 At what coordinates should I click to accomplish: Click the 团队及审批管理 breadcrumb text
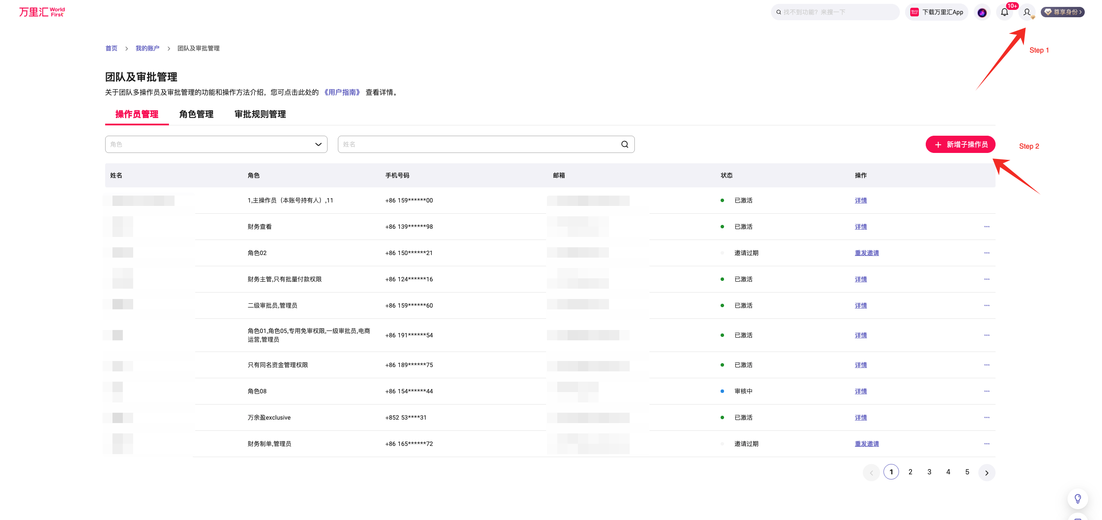coord(198,48)
